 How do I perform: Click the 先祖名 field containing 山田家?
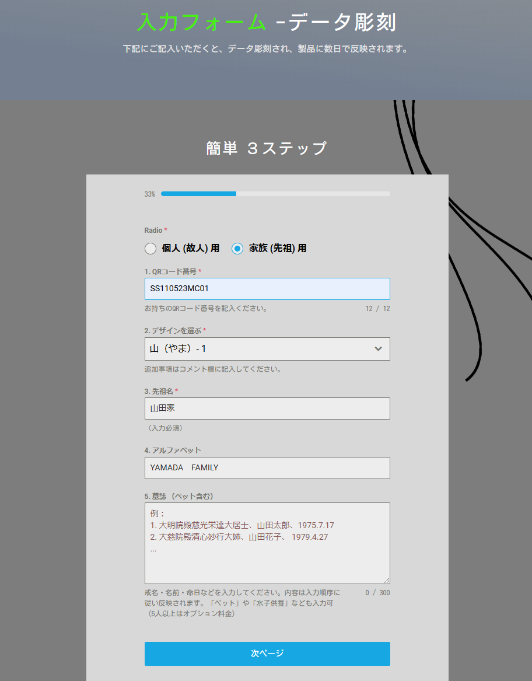tap(267, 408)
